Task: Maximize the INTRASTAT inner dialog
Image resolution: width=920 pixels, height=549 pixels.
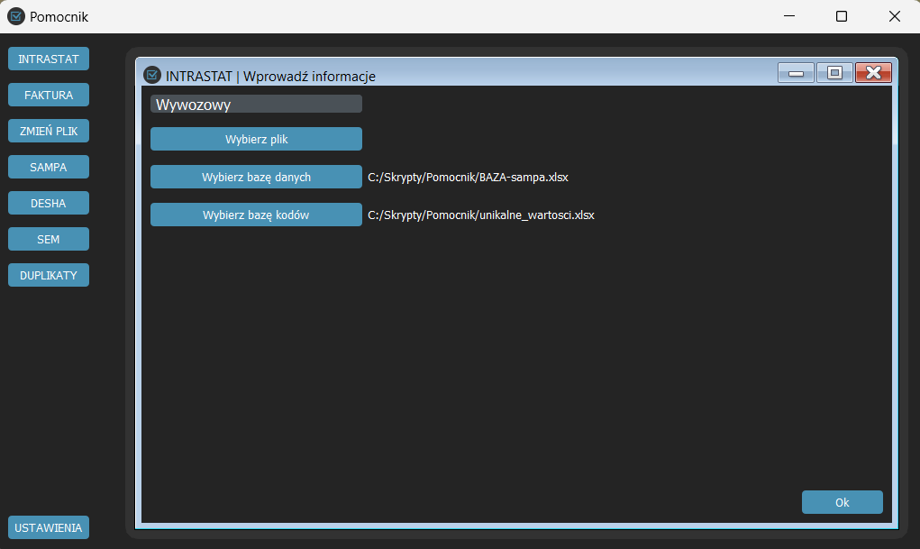Action: (x=834, y=73)
